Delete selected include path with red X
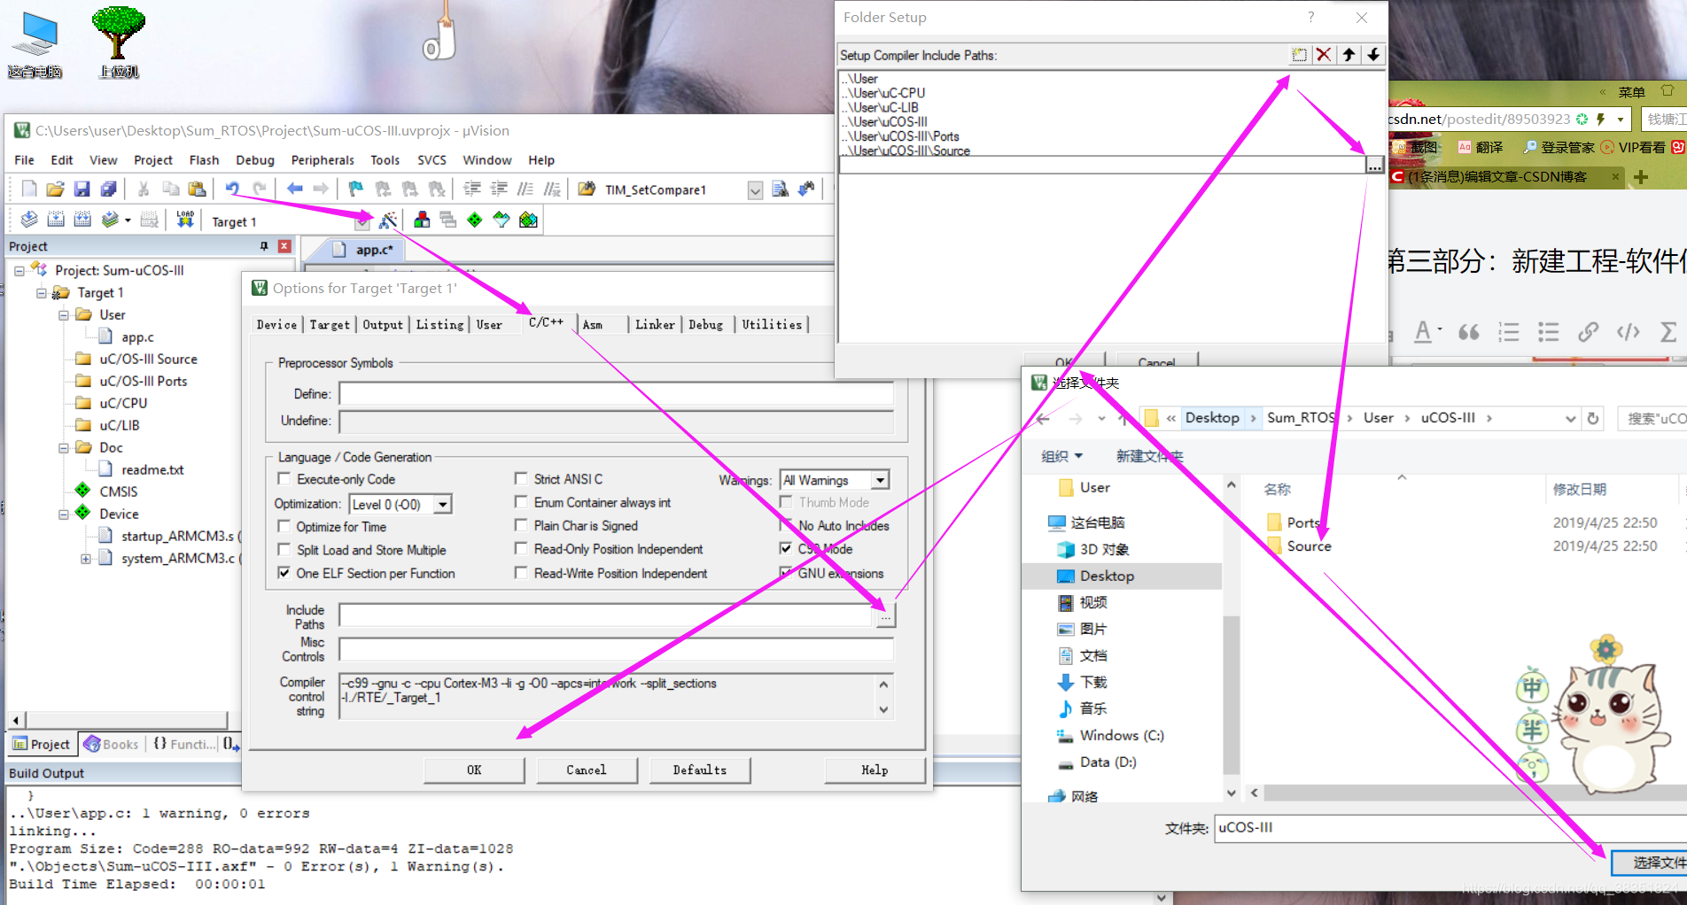 tap(1324, 55)
